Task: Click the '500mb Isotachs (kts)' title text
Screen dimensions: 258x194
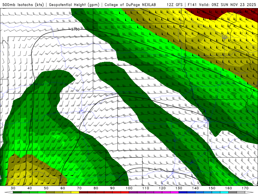Action: pos(23,5)
